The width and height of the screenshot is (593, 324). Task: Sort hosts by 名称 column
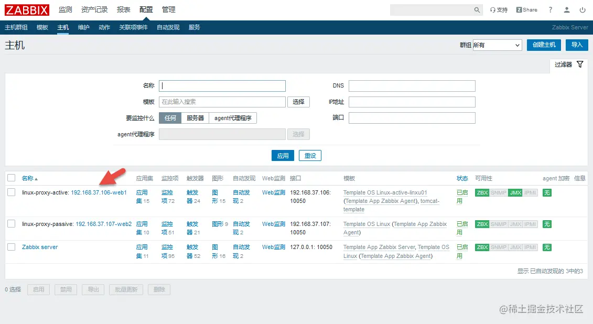[x=29, y=178]
